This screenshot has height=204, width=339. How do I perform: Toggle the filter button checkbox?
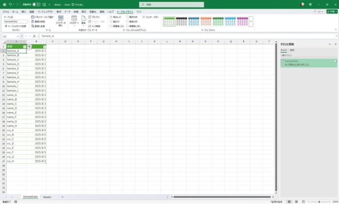coord(144,16)
